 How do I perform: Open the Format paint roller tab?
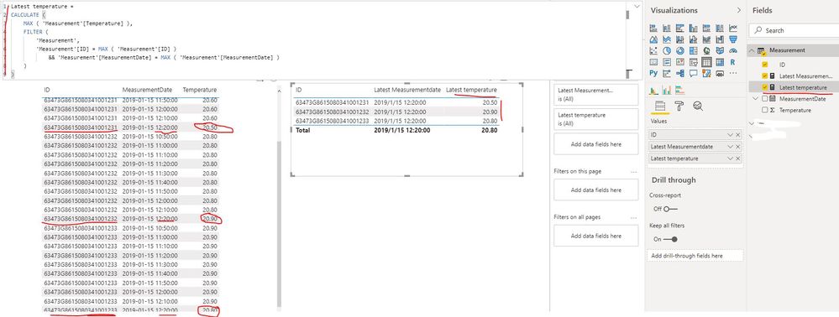pos(679,106)
